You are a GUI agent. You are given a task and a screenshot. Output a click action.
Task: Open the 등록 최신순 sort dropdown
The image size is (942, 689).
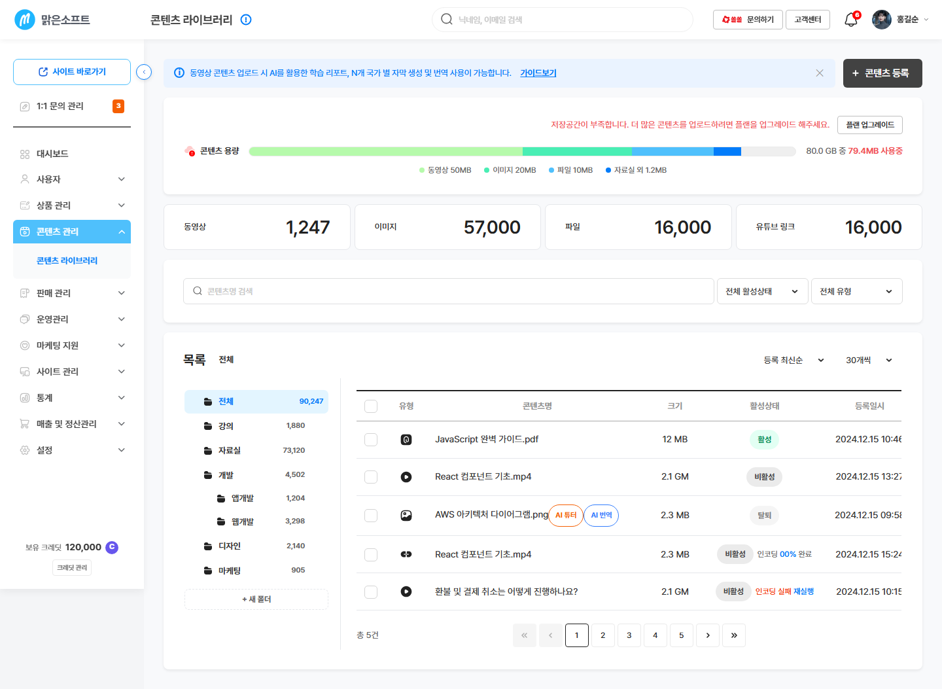(x=794, y=360)
